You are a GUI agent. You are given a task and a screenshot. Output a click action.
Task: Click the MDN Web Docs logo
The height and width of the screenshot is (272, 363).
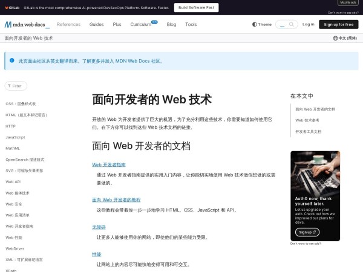pos(27,24)
